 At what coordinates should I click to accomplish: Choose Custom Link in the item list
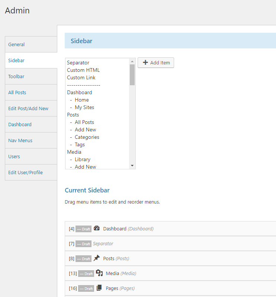coord(97,77)
